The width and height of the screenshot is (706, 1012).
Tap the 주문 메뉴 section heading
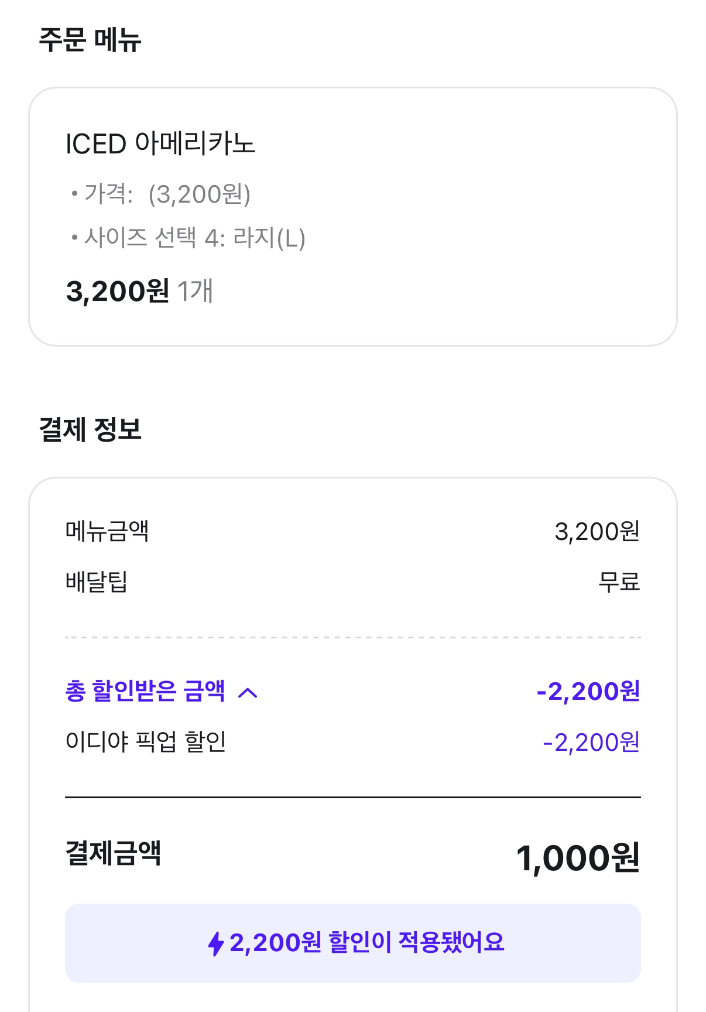(90, 40)
